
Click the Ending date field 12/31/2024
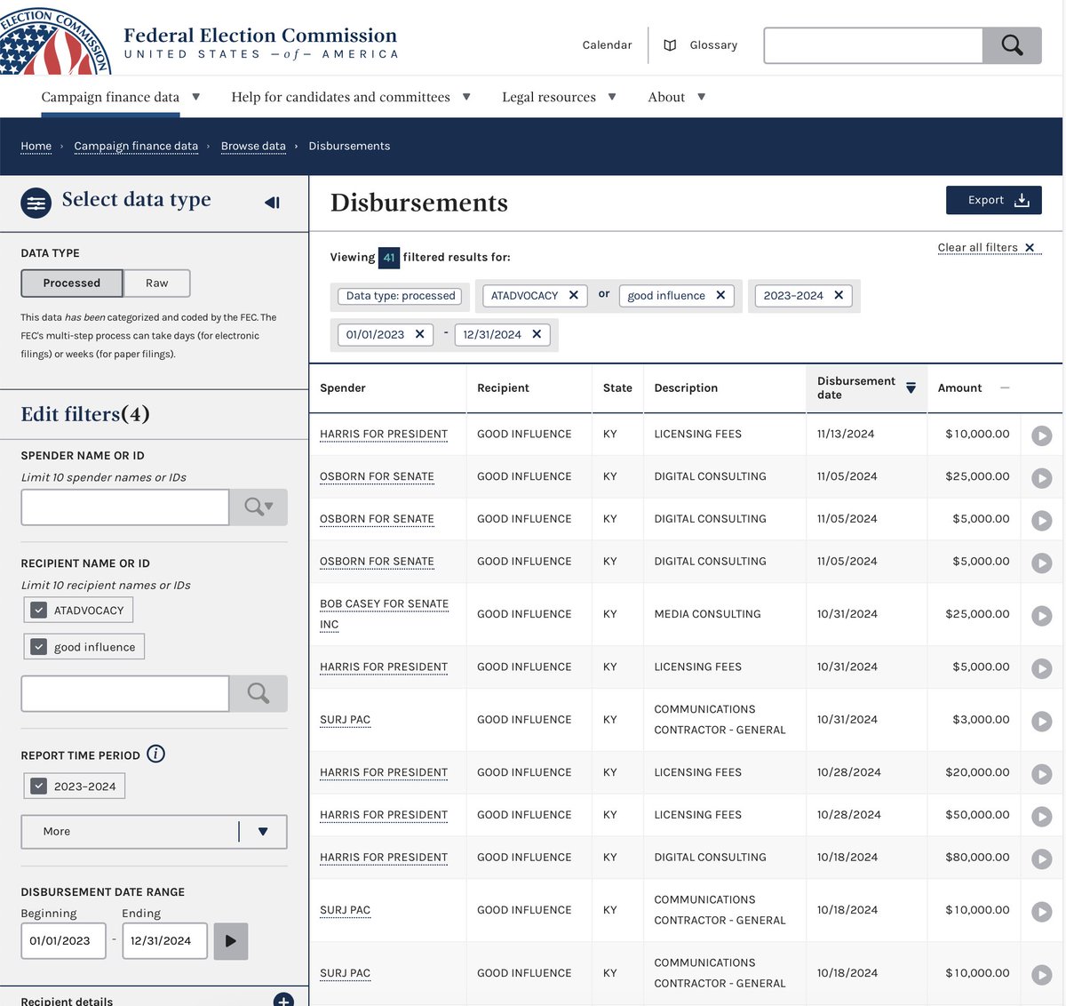[164, 941]
